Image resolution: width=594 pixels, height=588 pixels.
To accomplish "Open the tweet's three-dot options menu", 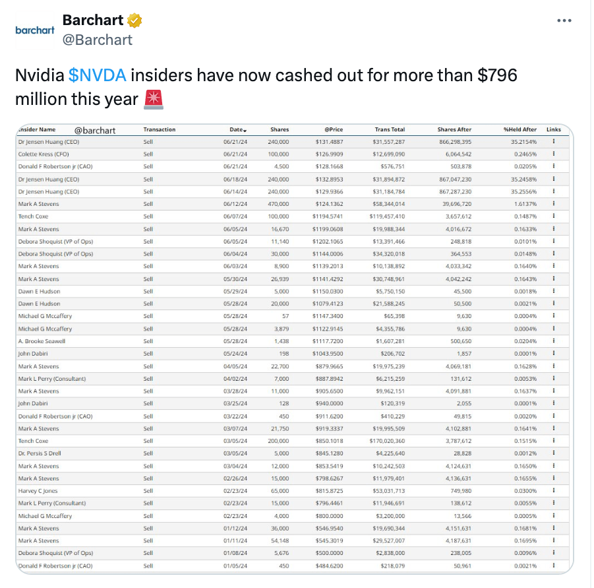I will click(x=564, y=20).
